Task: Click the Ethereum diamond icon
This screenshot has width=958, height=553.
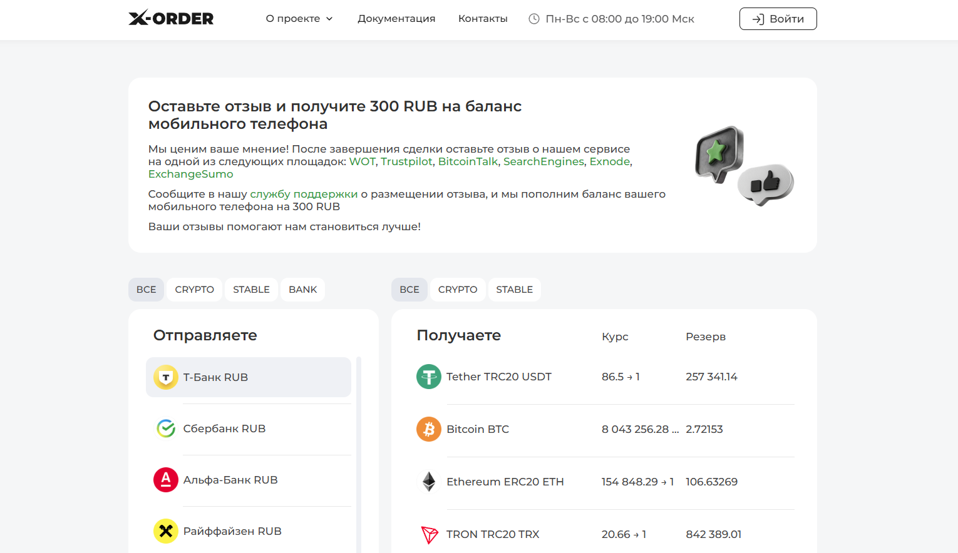Action: 429,482
